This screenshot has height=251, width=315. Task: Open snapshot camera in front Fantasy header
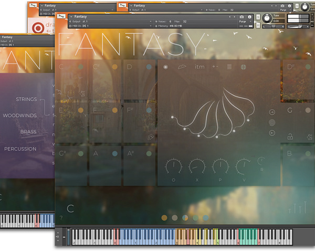[x=241, y=17]
